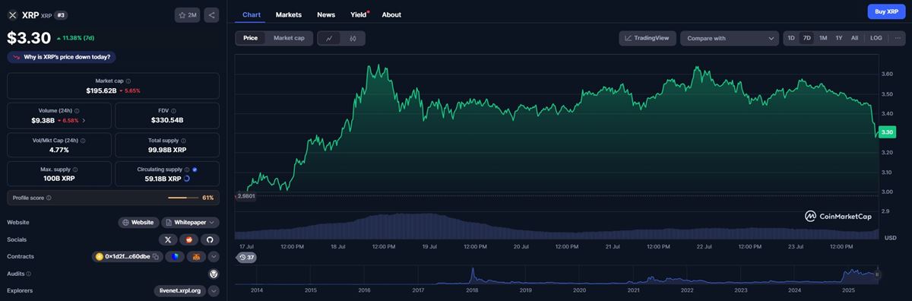Viewport: 912px width, 301px height.
Task: Open the Website link button
Action: point(138,223)
